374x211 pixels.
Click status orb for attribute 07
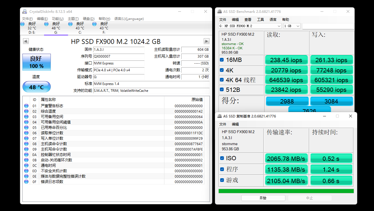[26, 138]
